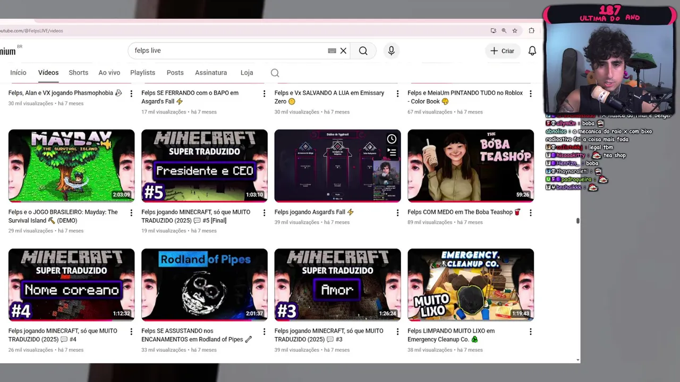Click the zoom magnifier in address bar

point(504,31)
